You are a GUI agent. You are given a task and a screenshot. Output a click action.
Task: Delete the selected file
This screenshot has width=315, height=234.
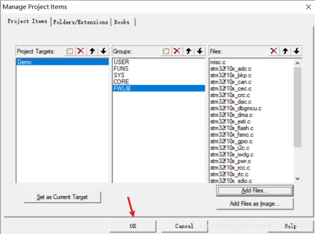[274, 51]
